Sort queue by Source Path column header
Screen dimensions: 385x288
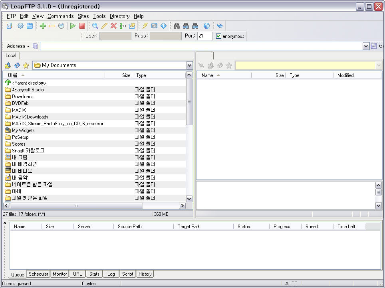coord(143,227)
